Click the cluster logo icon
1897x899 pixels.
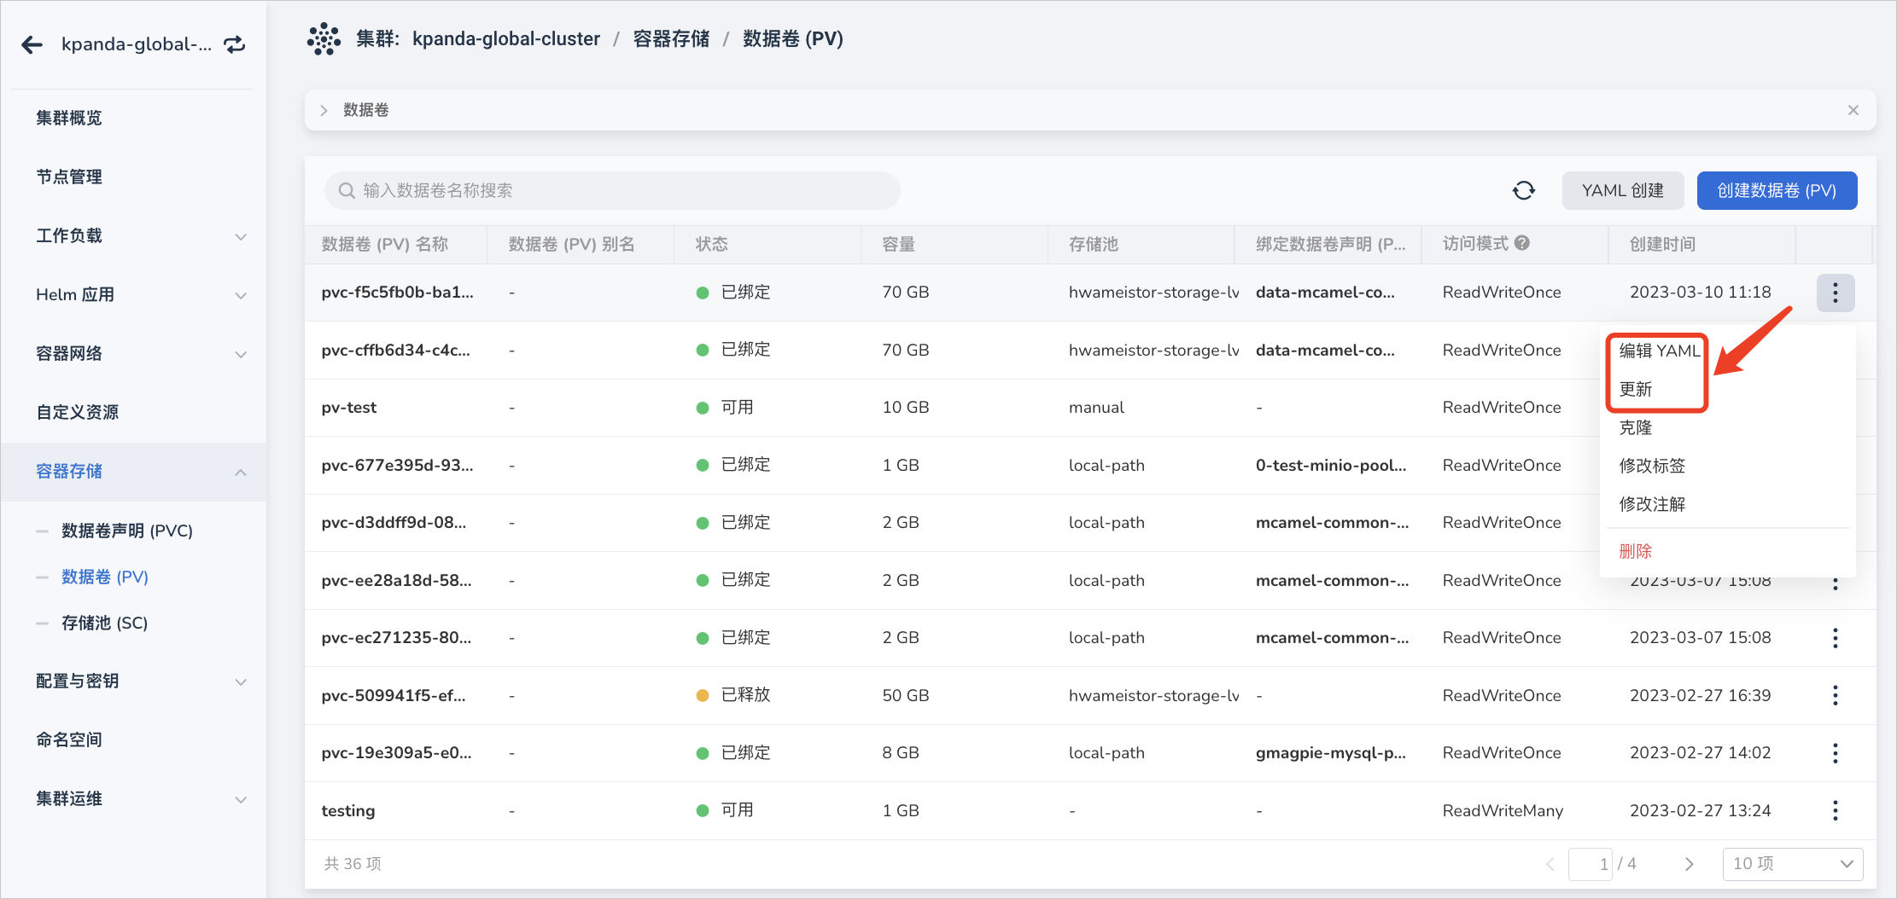324,39
